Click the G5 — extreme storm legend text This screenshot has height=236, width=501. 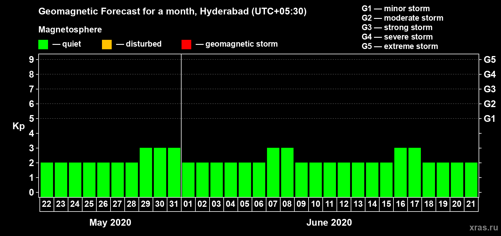(x=400, y=46)
